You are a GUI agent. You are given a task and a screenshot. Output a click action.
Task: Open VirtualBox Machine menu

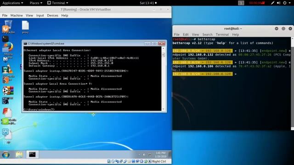pos(17,15)
